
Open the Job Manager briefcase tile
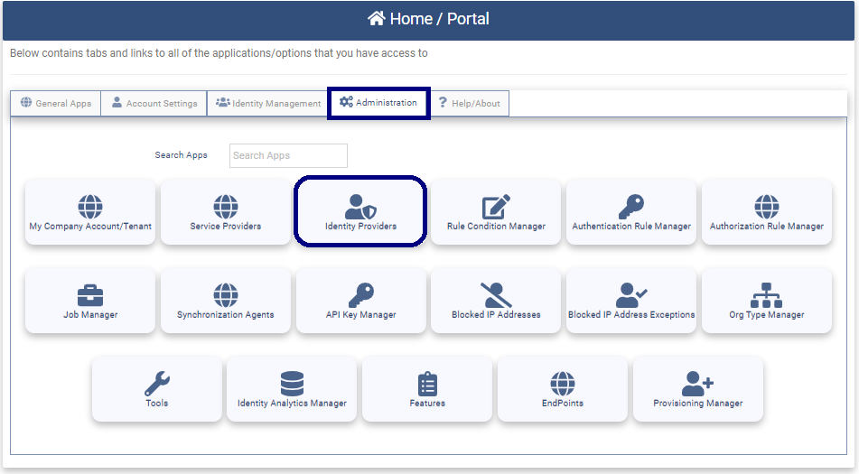(x=90, y=301)
